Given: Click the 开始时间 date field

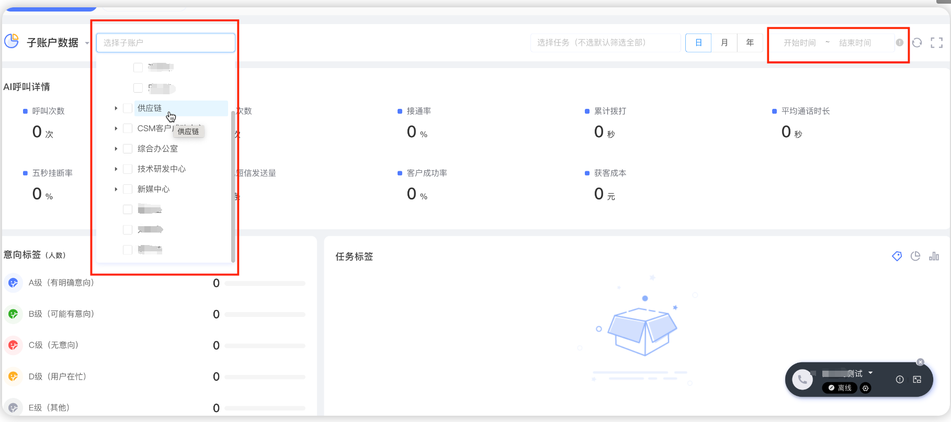Looking at the screenshot, I should 799,43.
